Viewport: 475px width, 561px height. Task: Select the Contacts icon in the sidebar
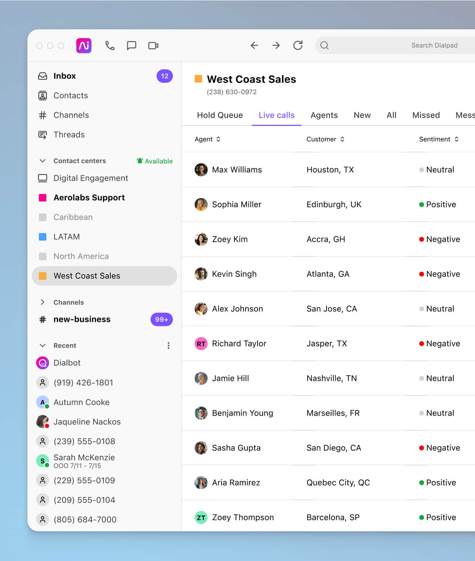[x=43, y=96]
